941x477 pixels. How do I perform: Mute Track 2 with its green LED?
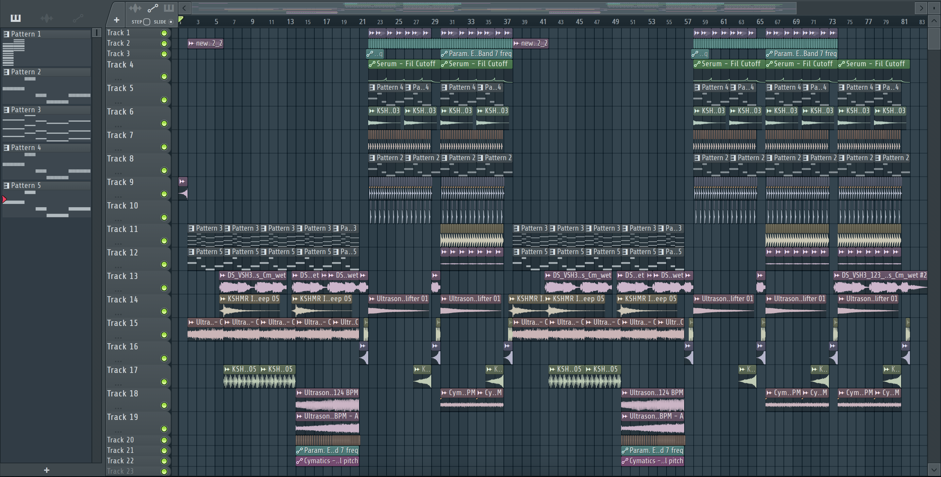tap(164, 43)
